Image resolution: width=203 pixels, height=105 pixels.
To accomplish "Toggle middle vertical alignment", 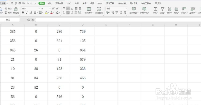I will tap(68, 8).
